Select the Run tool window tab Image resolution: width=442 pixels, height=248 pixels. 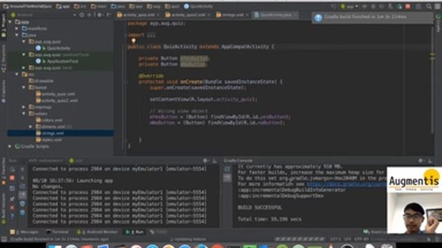tap(135, 232)
